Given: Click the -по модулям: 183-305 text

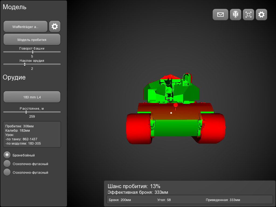Looking at the screenshot, I should coord(23,143).
